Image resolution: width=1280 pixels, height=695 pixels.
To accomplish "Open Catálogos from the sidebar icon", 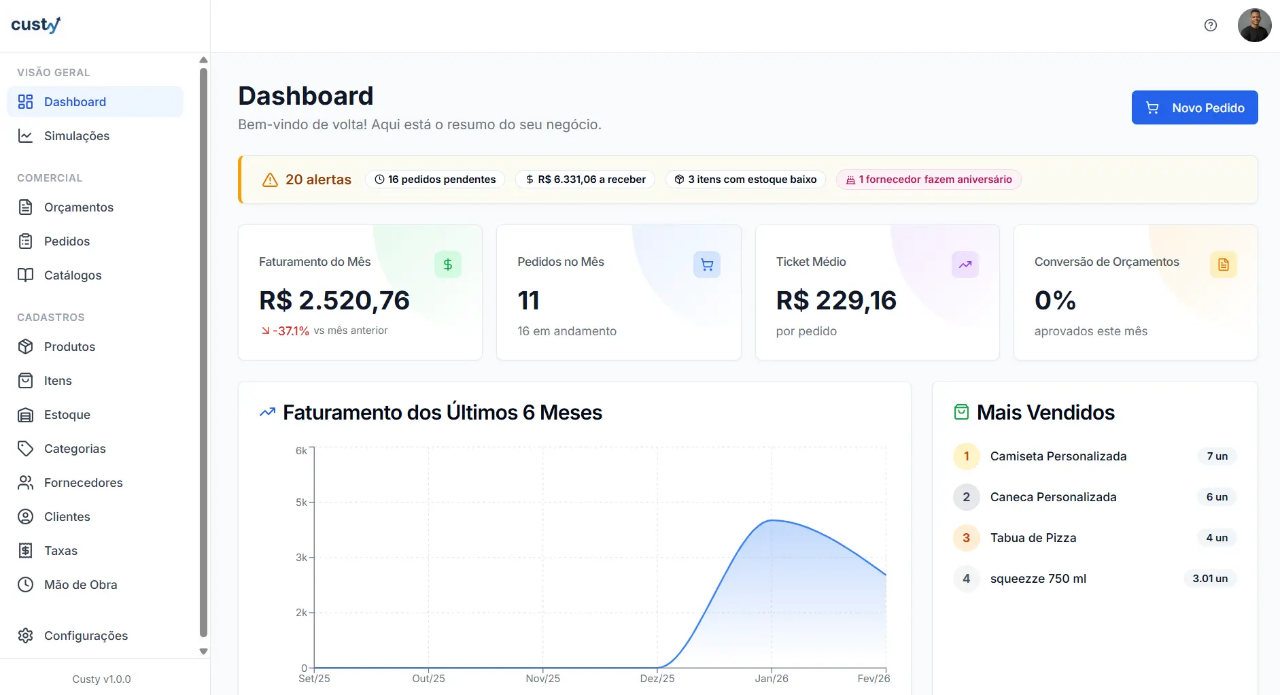I will click(x=25, y=275).
